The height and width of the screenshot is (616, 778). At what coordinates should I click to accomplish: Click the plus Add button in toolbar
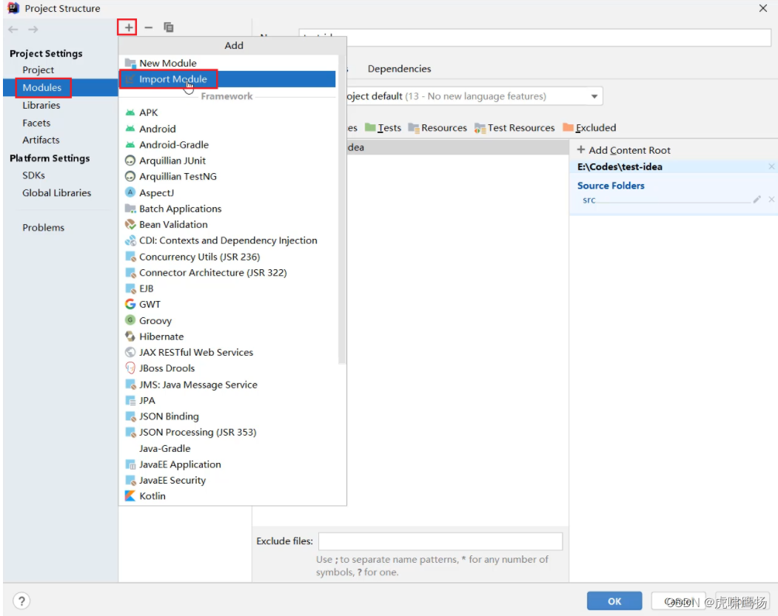point(128,27)
